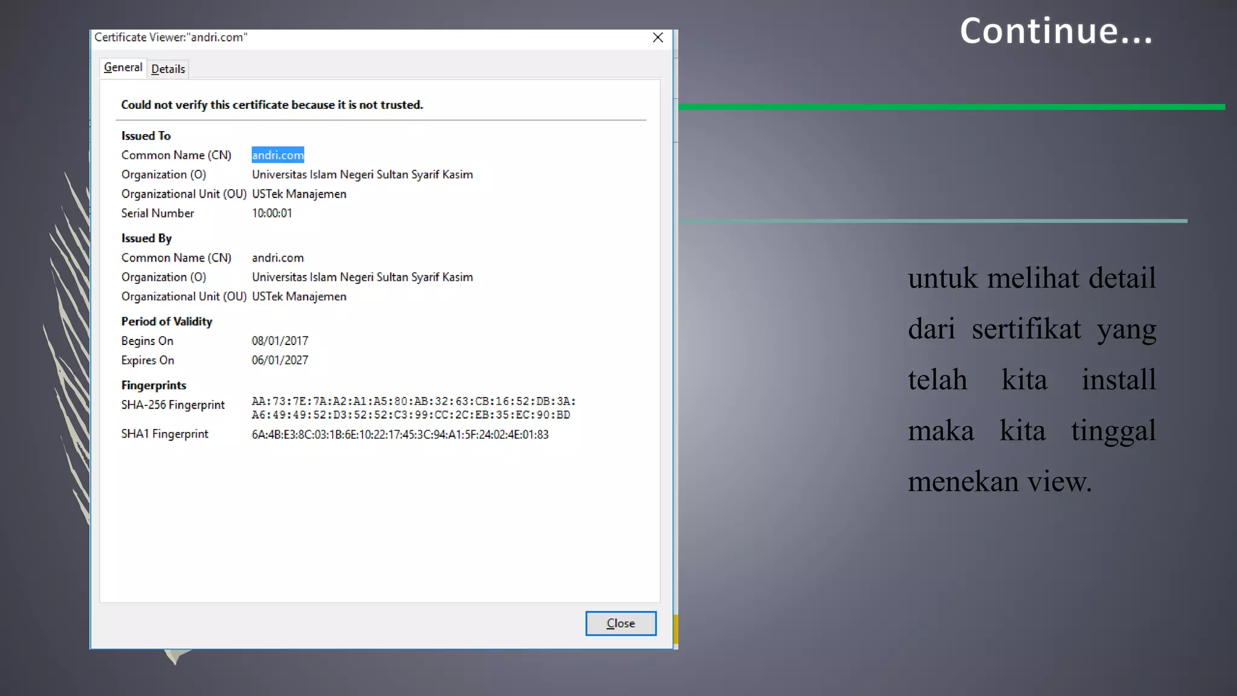
Task: Click the SHA-256 Fingerprint label
Action: point(173,405)
